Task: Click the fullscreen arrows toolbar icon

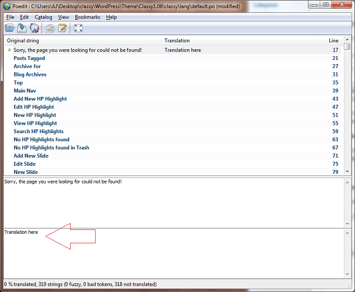Action: [x=78, y=28]
